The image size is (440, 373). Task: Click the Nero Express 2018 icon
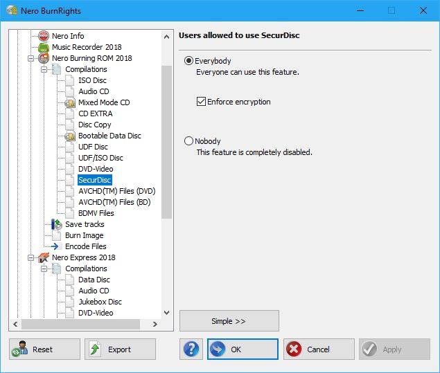point(44,257)
